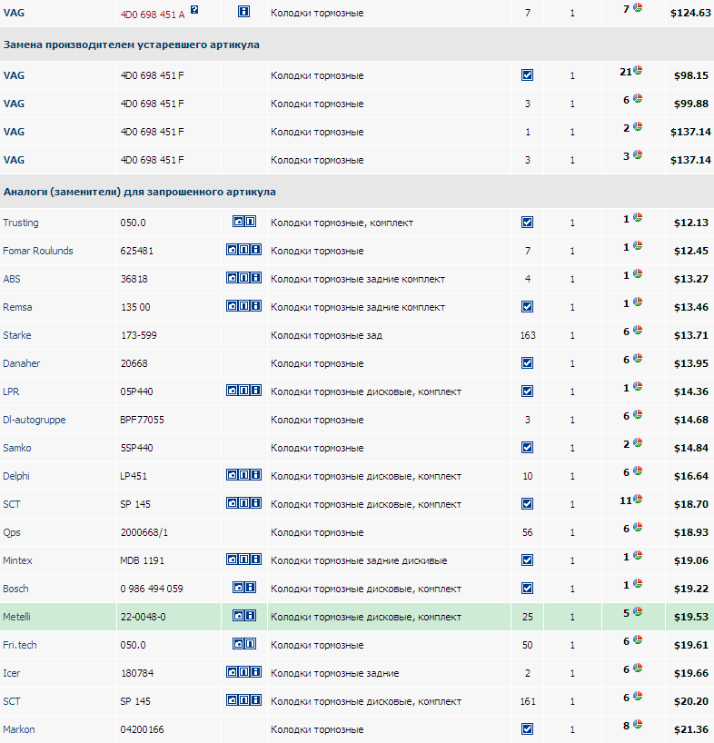Click the availability checkmark in Trusting row

tap(528, 223)
